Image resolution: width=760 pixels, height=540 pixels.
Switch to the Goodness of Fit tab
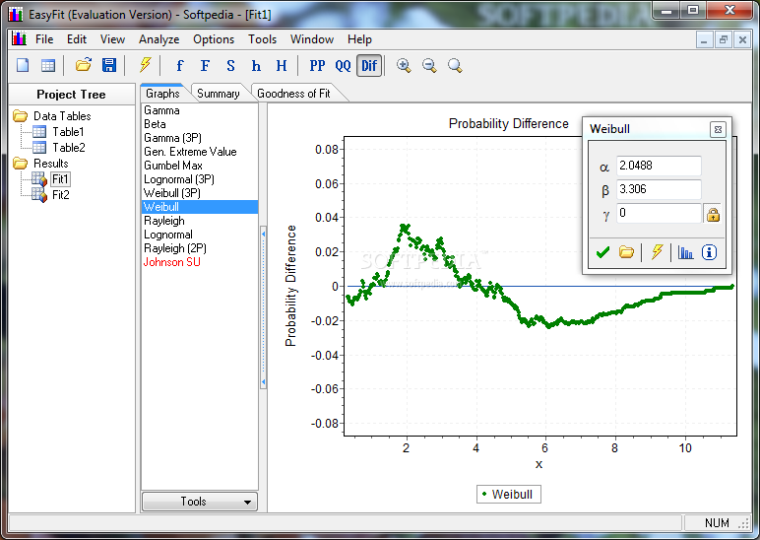pos(293,94)
